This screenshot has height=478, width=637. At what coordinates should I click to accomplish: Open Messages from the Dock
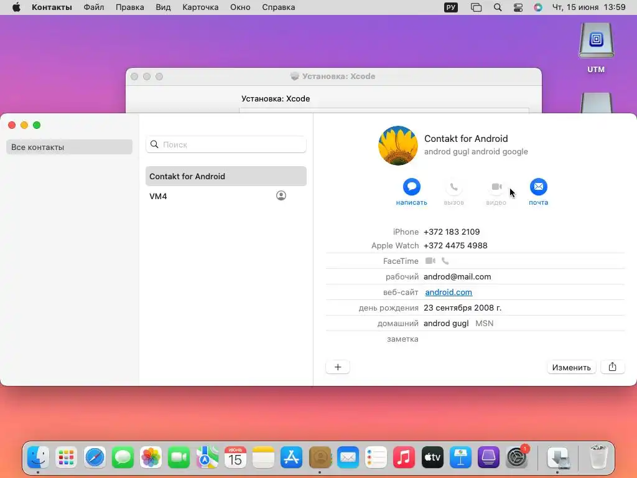click(123, 457)
